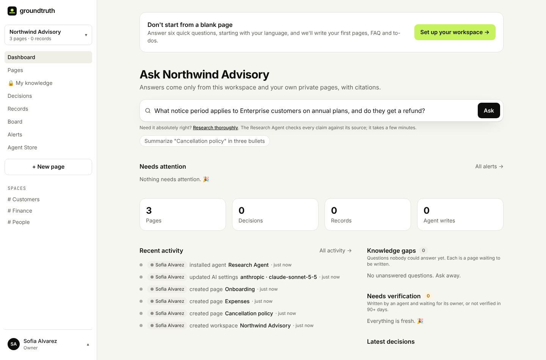Click the SA avatar for Sofia Alvarez
Image resolution: width=546 pixels, height=360 pixels.
click(14, 344)
